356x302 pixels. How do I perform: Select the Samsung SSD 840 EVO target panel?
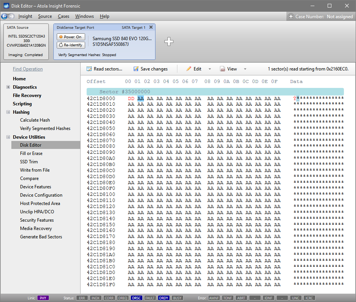[x=104, y=42]
